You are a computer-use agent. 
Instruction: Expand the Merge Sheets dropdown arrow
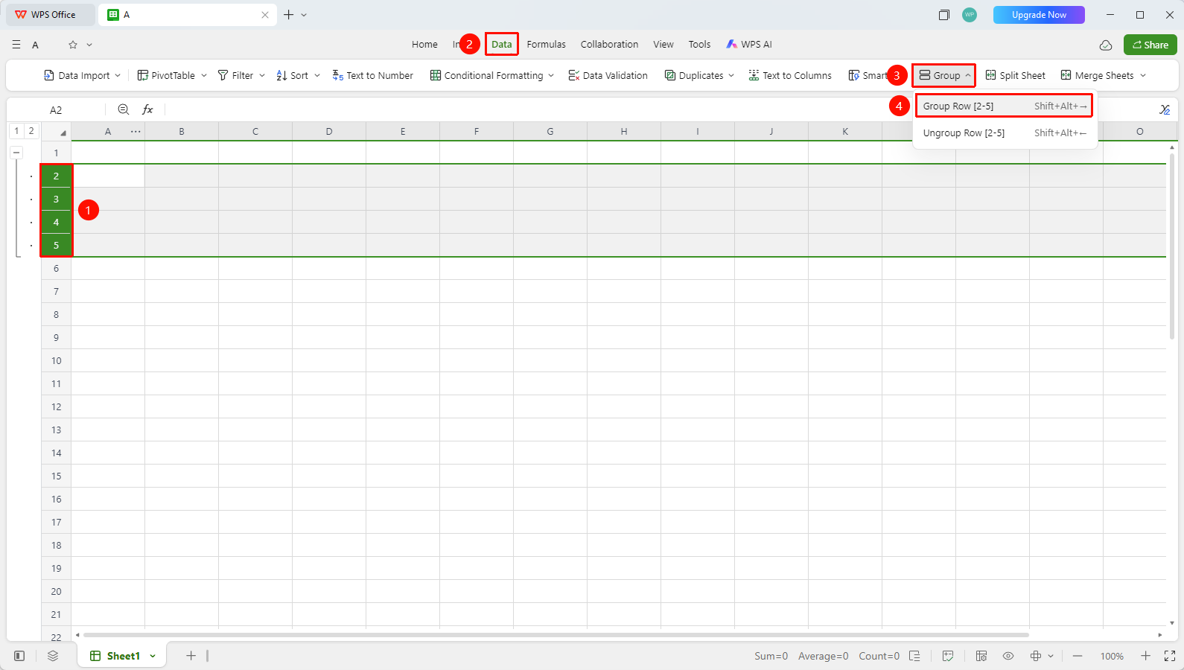click(1143, 75)
